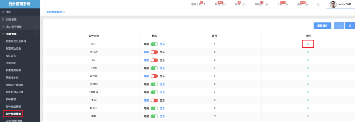Close the 彩种类型管理 tab

64,12
